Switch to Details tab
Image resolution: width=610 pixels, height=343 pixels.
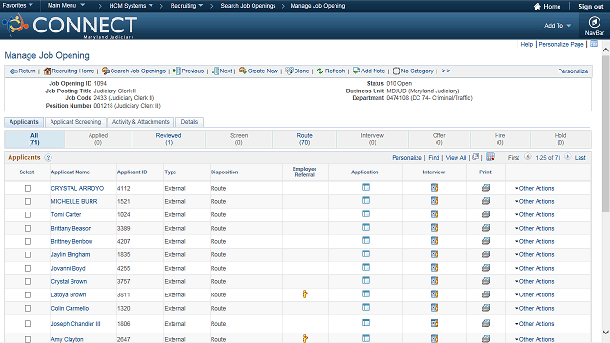[190, 122]
